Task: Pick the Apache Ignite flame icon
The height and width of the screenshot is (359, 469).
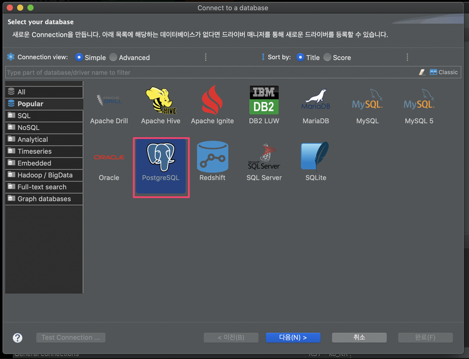Action: 212,101
